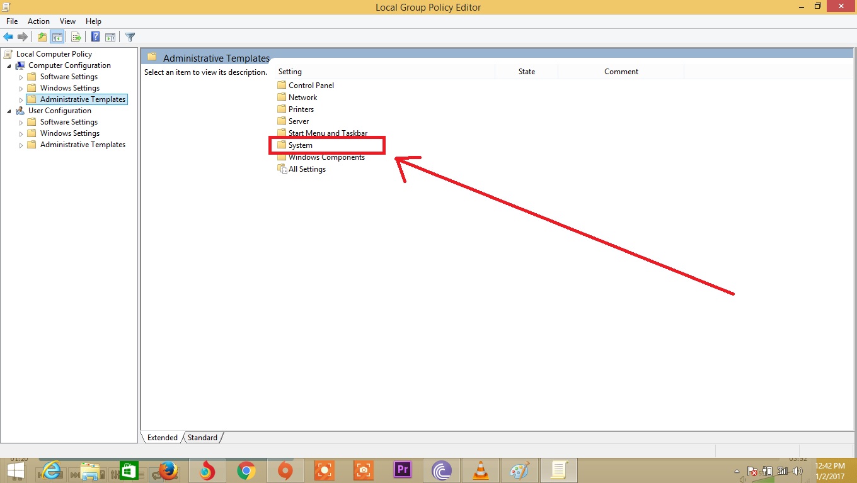Toggle the action pane display icon
Image resolution: width=857 pixels, height=483 pixels.
tap(110, 36)
